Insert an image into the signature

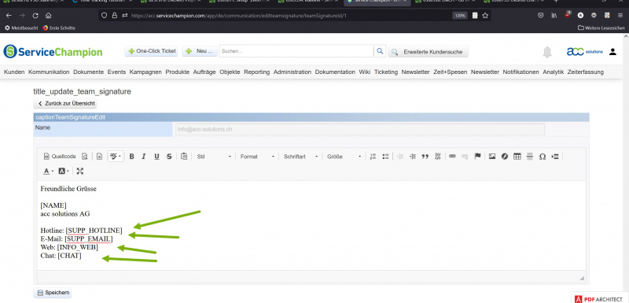coord(492,157)
